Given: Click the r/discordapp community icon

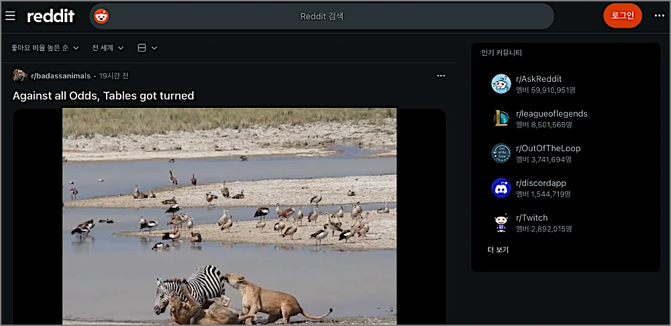Looking at the screenshot, I should click(x=501, y=188).
